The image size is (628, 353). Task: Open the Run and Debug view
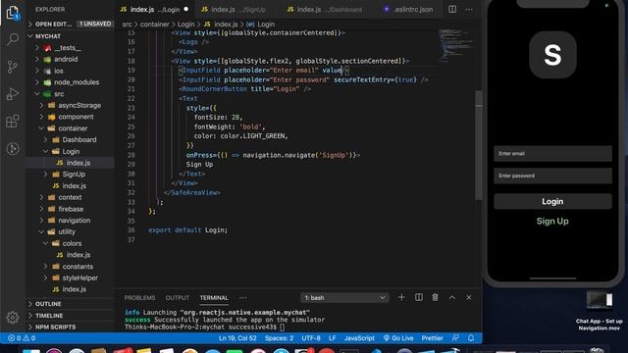click(x=13, y=94)
